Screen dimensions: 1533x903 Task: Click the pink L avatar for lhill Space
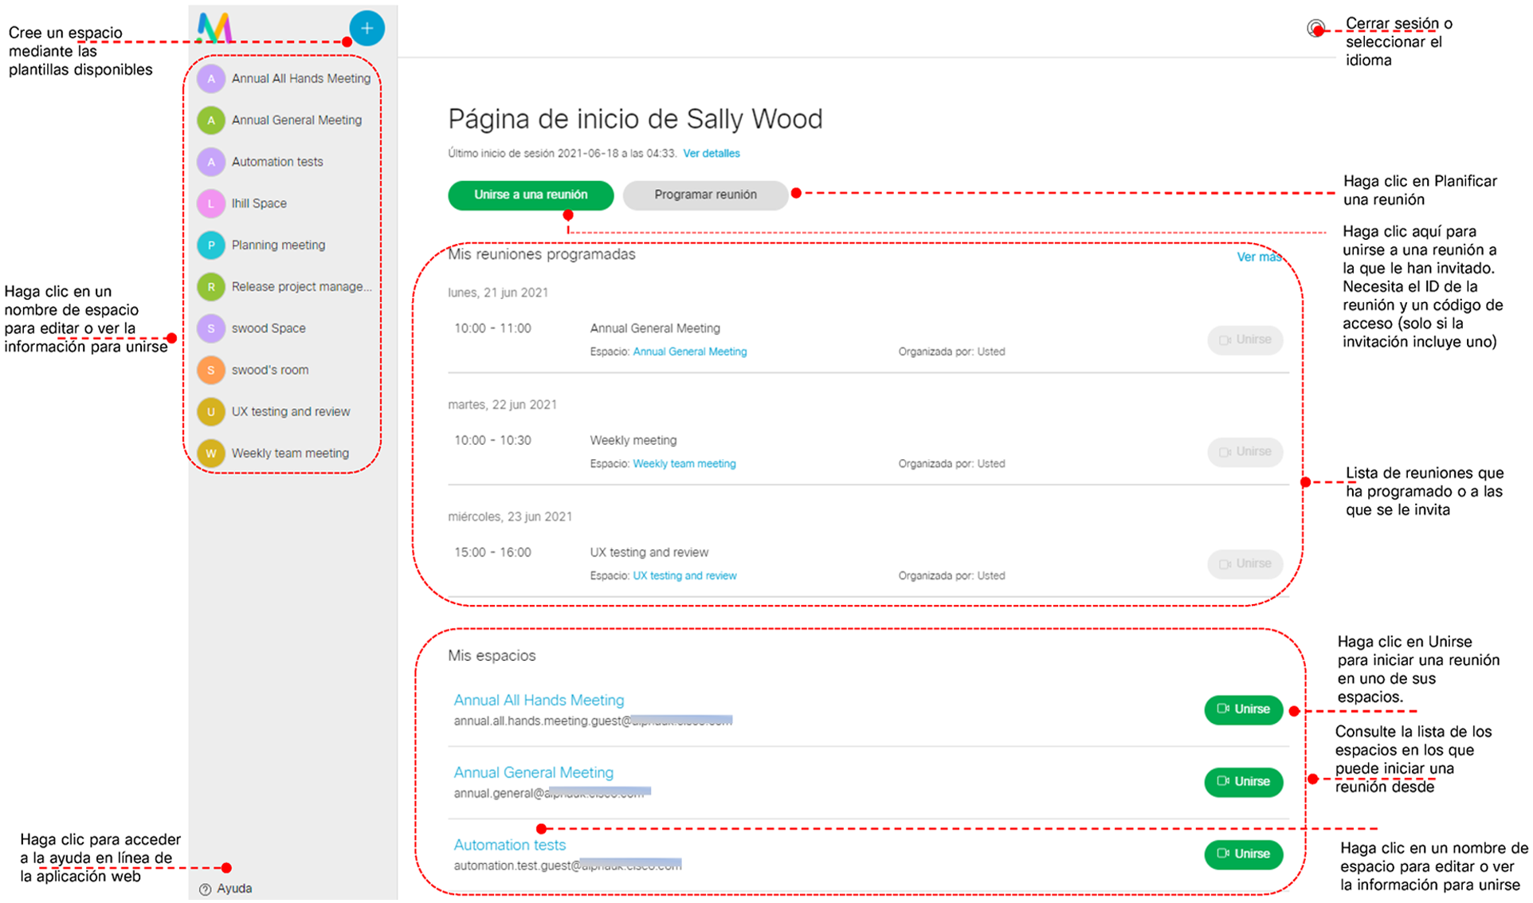[x=211, y=203]
